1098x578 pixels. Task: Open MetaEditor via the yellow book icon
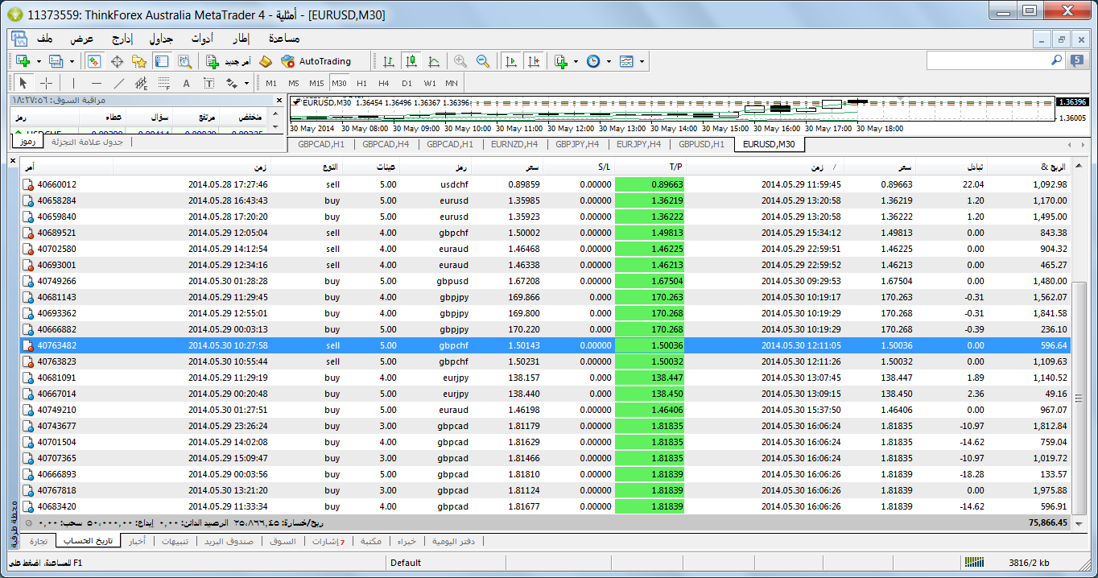[266, 61]
